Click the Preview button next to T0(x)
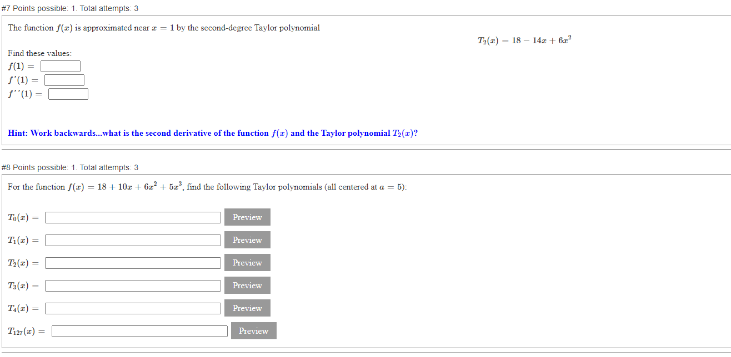 click(247, 217)
